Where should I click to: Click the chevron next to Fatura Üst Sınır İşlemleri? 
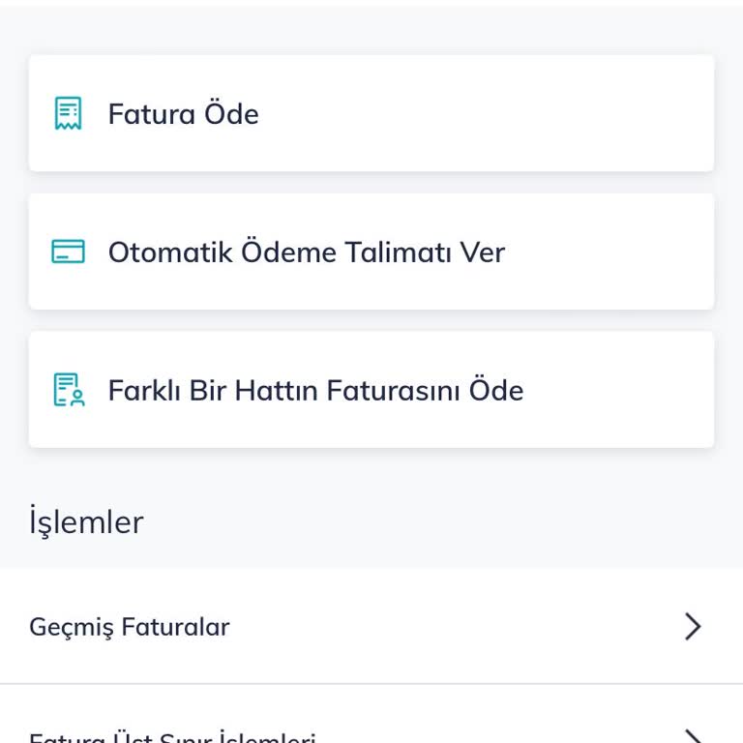[693, 737]
